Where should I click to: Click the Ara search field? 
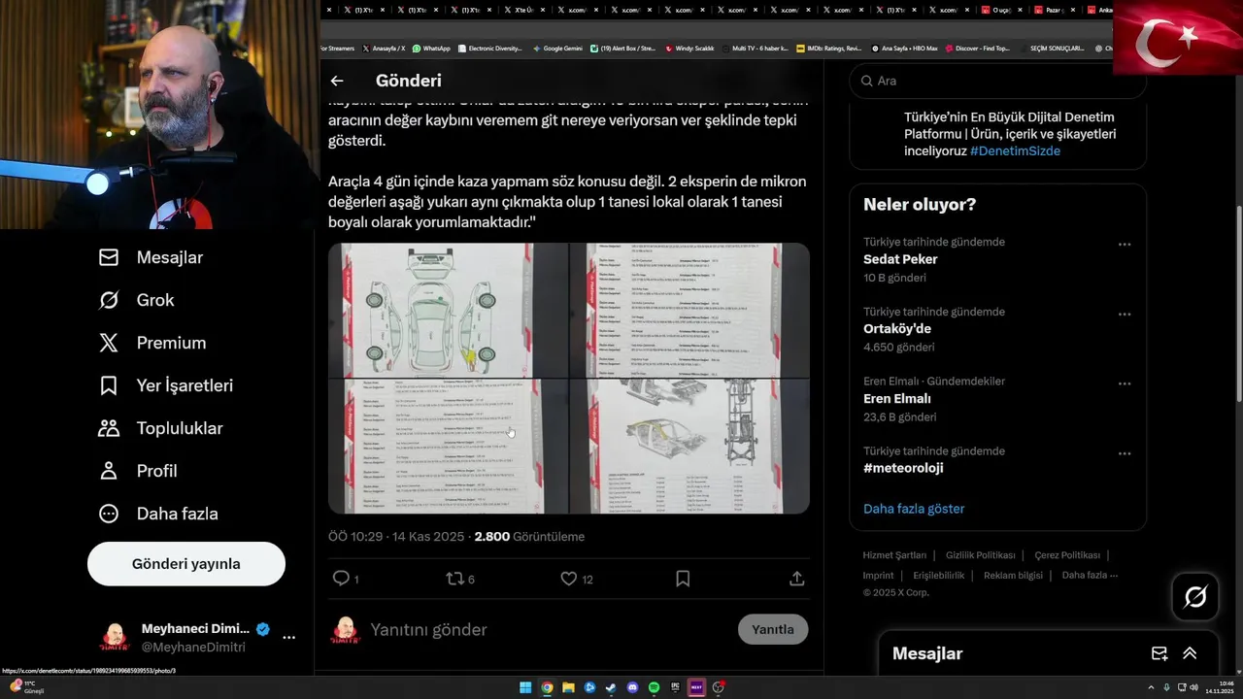998,81
